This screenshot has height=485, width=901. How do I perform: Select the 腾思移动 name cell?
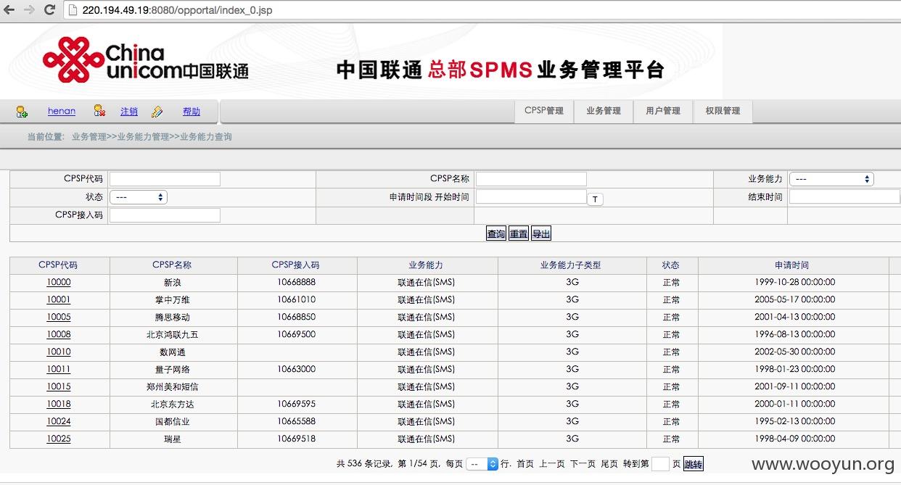[x=173, y=318]
